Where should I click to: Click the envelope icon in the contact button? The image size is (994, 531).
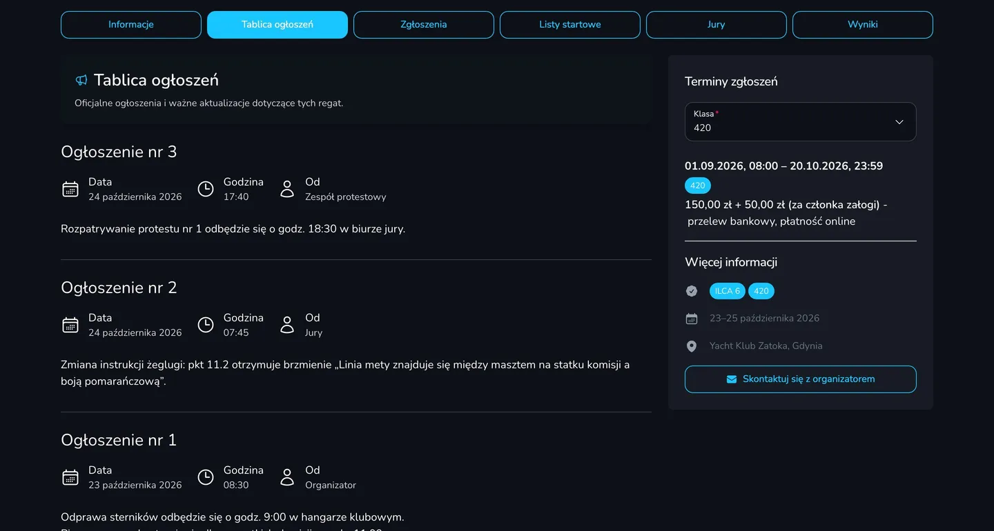pyautogui.click(x=732, y=379)
